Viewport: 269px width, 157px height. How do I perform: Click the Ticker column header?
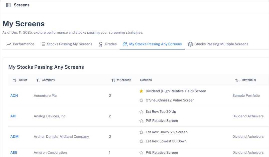[x=20, y=80]
